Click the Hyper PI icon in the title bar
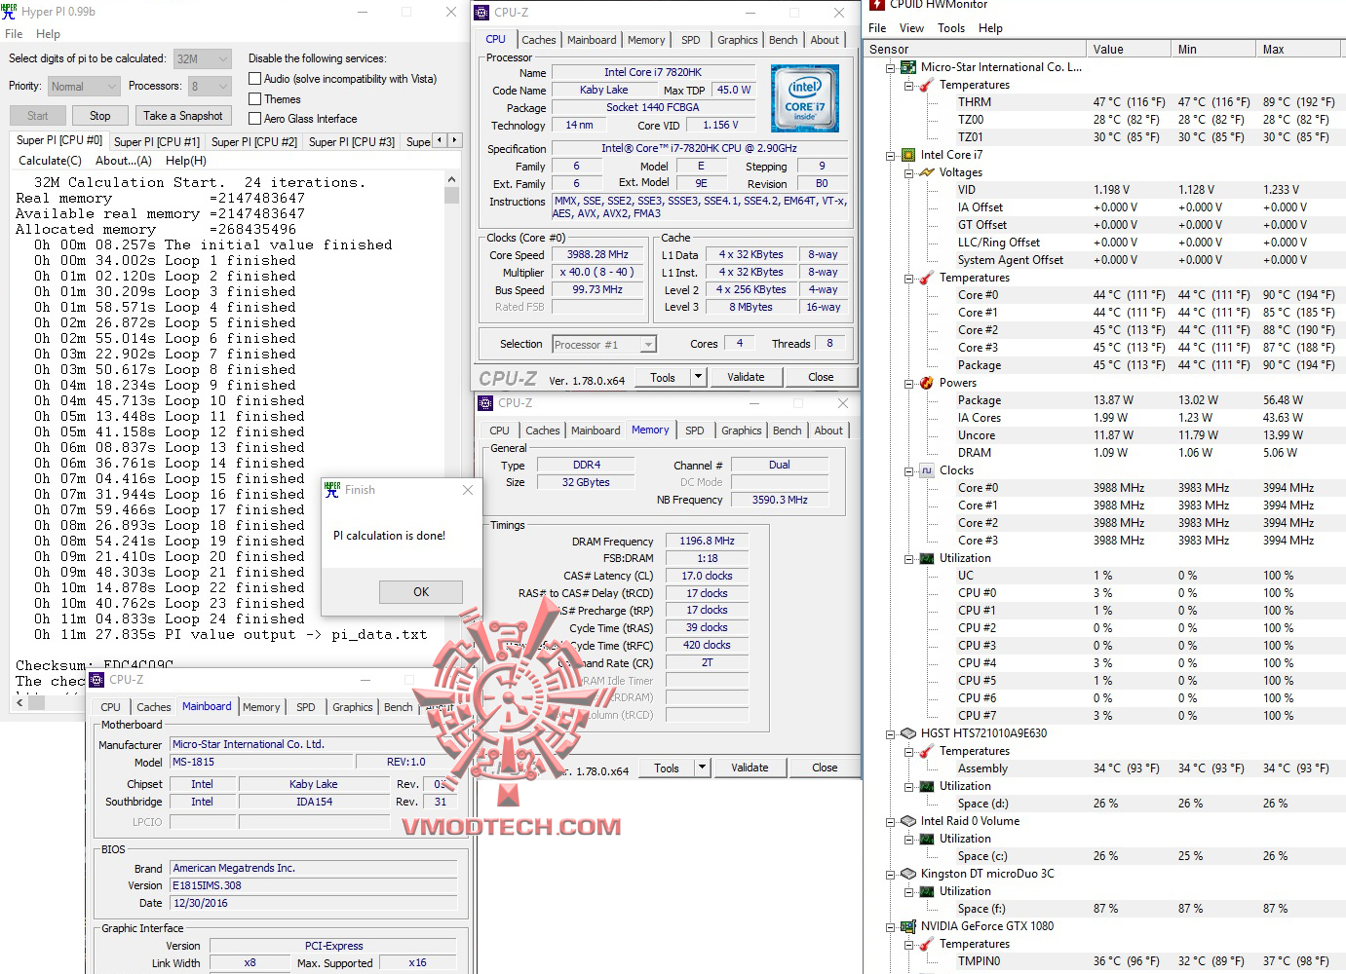 [11, 11]
